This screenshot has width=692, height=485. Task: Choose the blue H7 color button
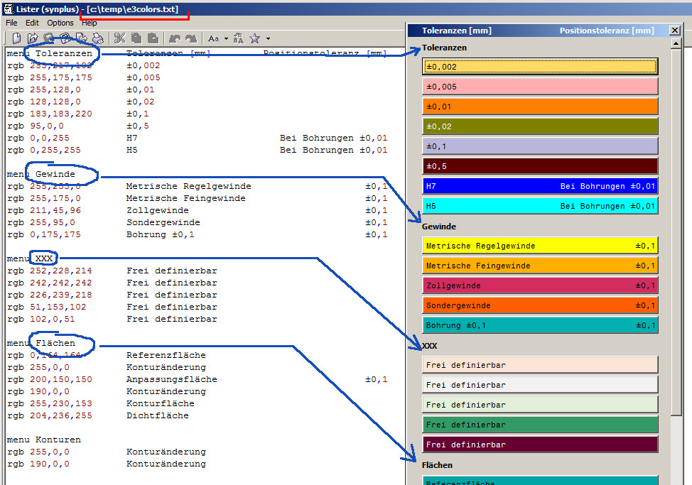(540, 186)
